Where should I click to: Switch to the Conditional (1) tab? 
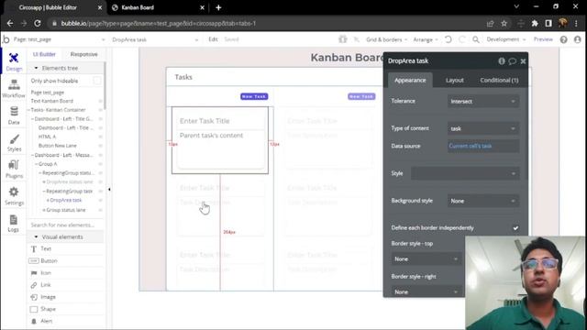click(x=499, y=80)
